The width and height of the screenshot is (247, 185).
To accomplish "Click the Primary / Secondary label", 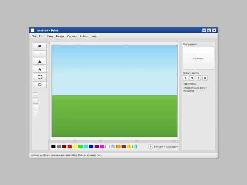I will pos(166,147).
